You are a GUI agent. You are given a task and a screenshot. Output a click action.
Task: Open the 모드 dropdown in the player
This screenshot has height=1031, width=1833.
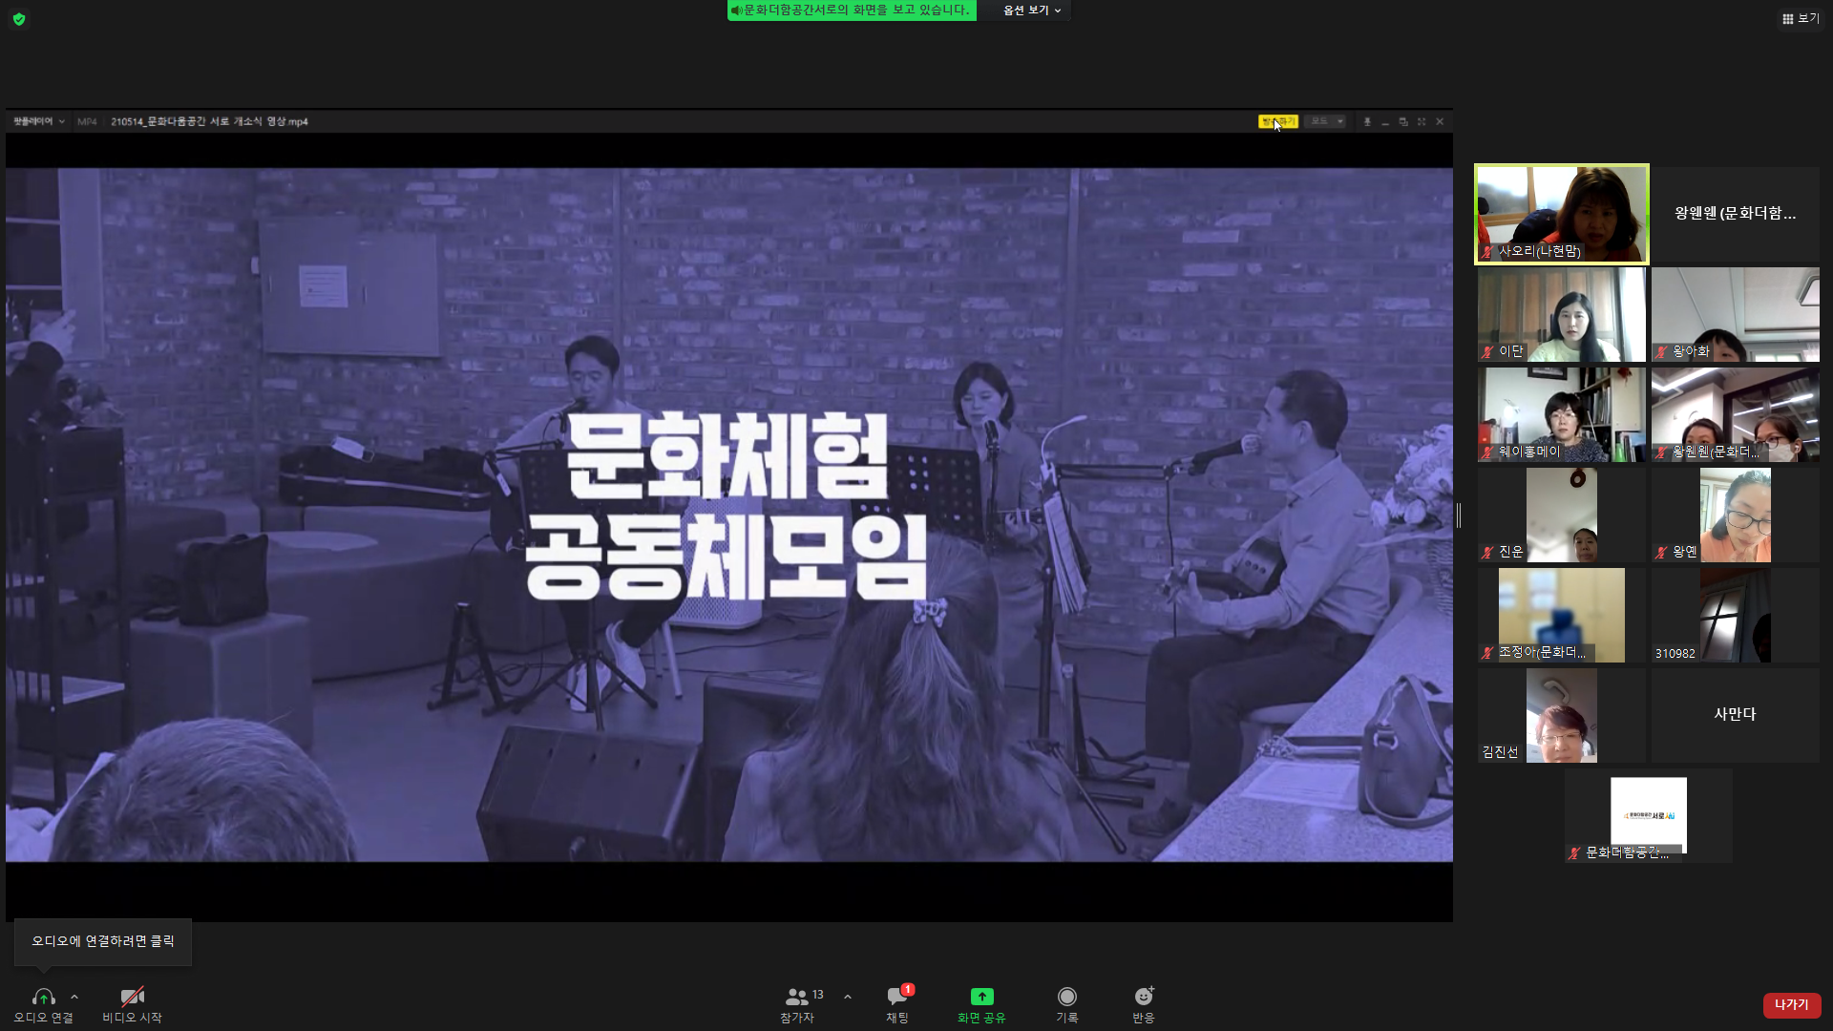point(1326,122)
